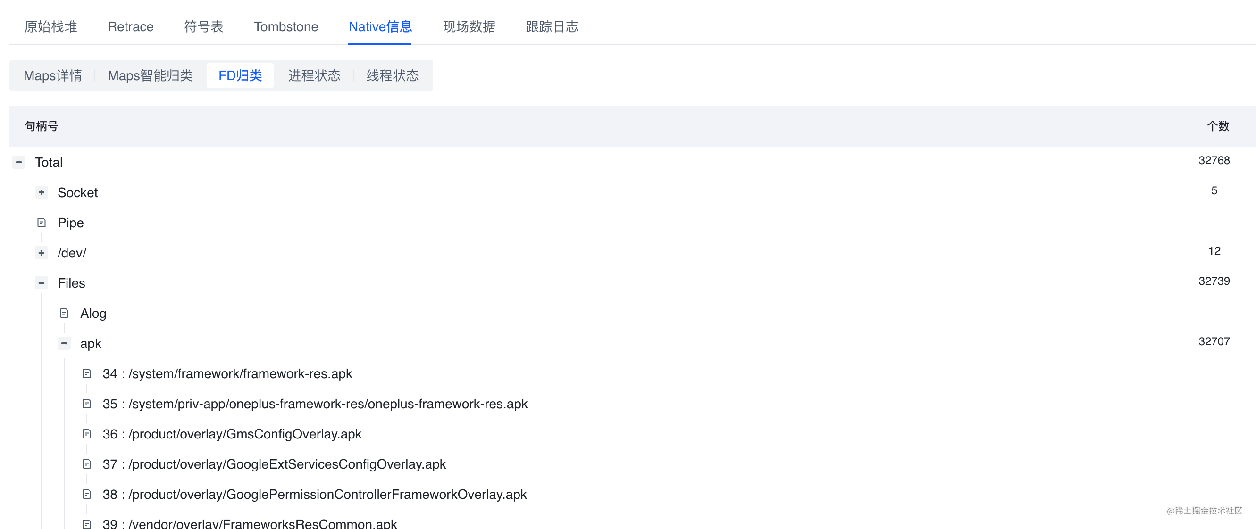Open the 线程状态 sub-tab
The width and height of the screenshot is (1256, 529).
[x=393, y=75]
